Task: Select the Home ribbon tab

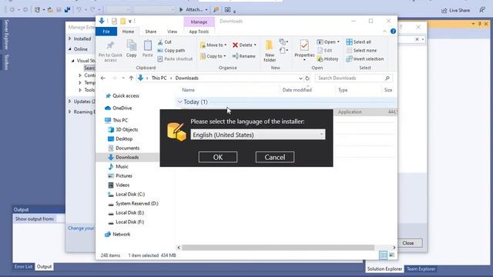Action: pyautogui.click(x=128, y=32)
